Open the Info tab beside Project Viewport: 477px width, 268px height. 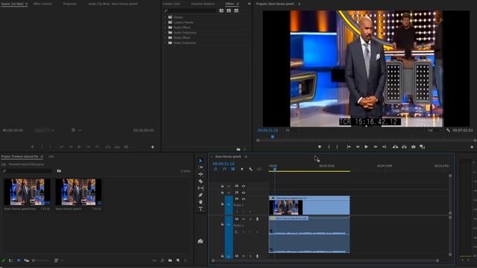coord(51,156)
